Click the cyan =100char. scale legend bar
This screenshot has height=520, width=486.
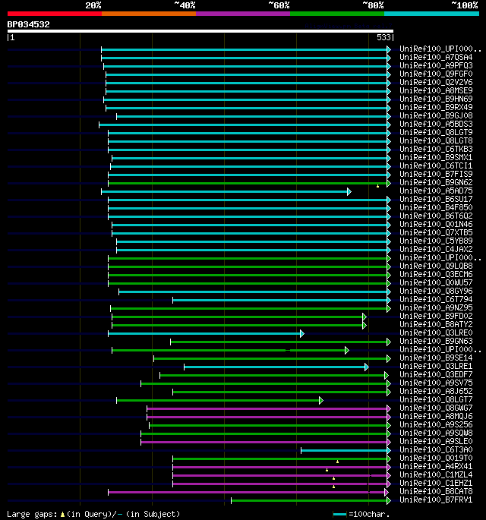tap(339, 515)
